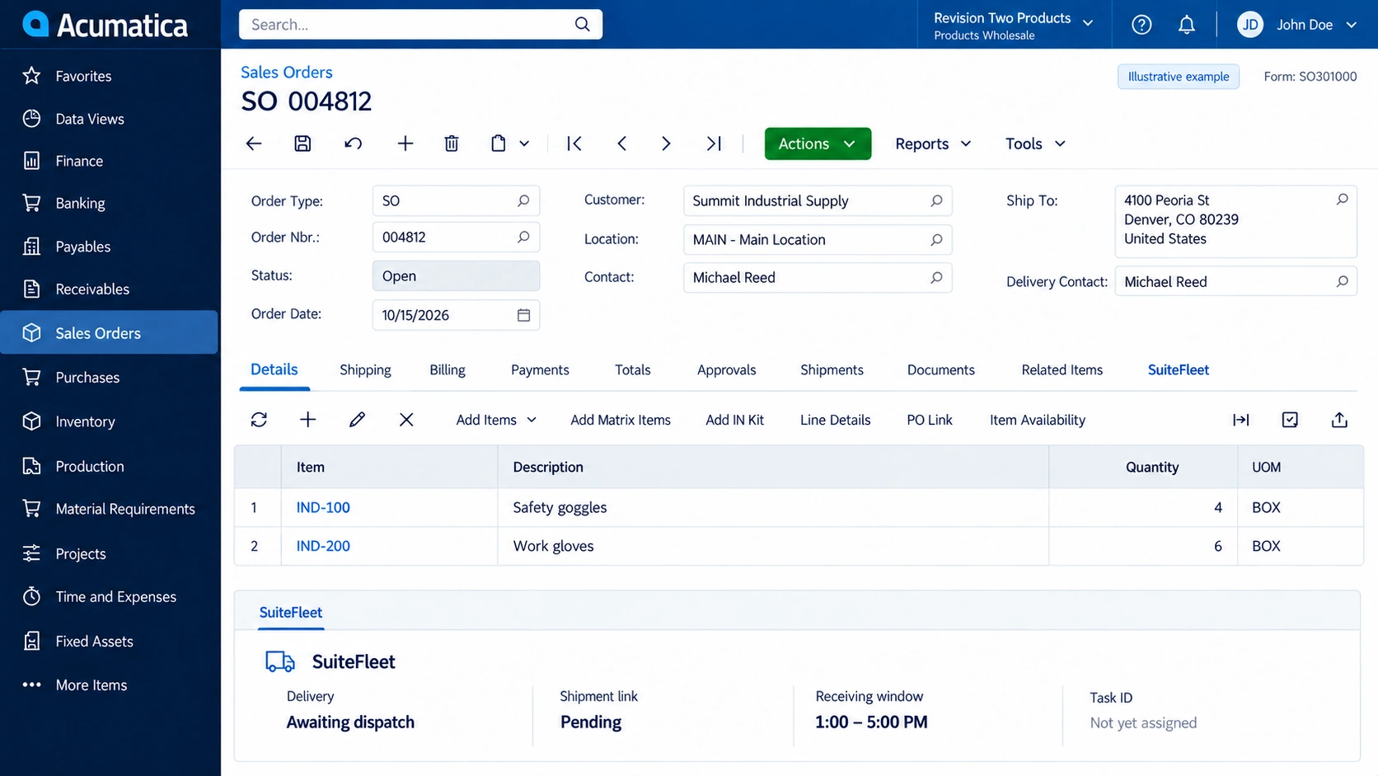Go to the next record
Screen dimensions: 1378x776
tap(666, 143)
